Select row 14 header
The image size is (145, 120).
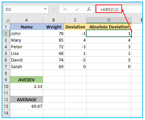[6, 113]
